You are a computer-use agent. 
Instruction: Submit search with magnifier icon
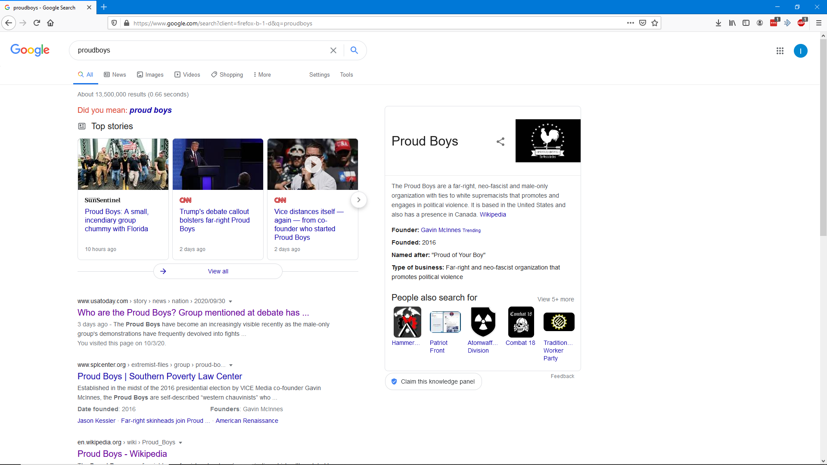pos(354,50)
